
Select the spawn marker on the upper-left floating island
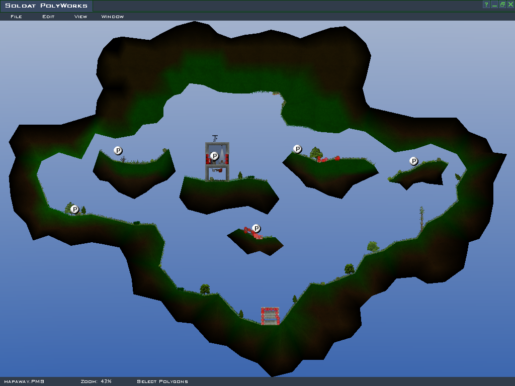pyautogui.click(x=118, y=150)
